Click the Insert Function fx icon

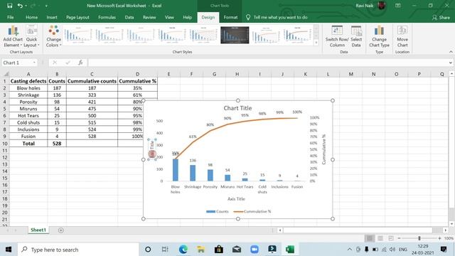(x=80, y=63)
